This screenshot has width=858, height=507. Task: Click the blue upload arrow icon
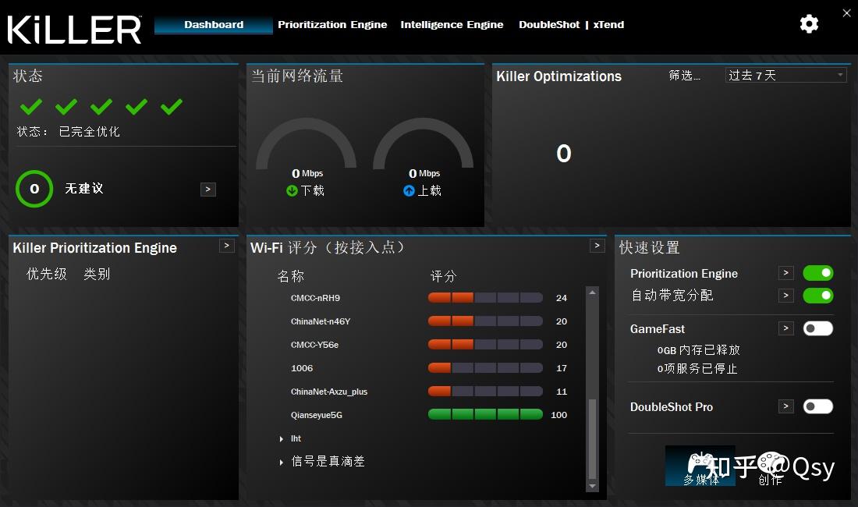click(x=409, y=190)
